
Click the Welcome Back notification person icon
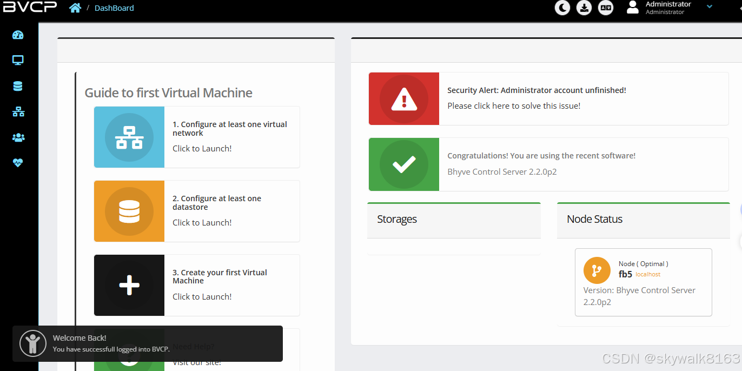[33, 343]
